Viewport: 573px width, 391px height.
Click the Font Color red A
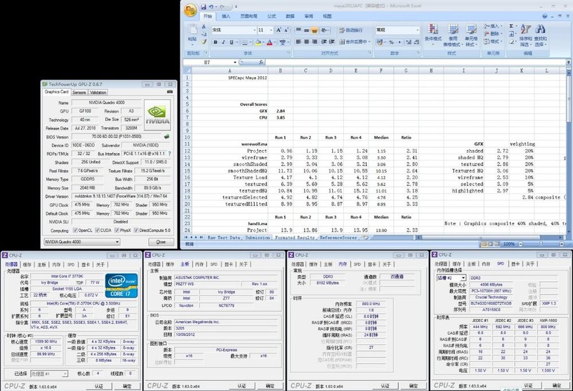pyautogui.click(x=269, y=42)
